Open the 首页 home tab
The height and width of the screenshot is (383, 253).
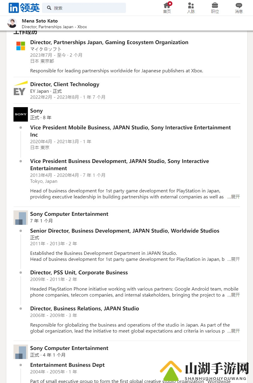click(x=167, y=8)
